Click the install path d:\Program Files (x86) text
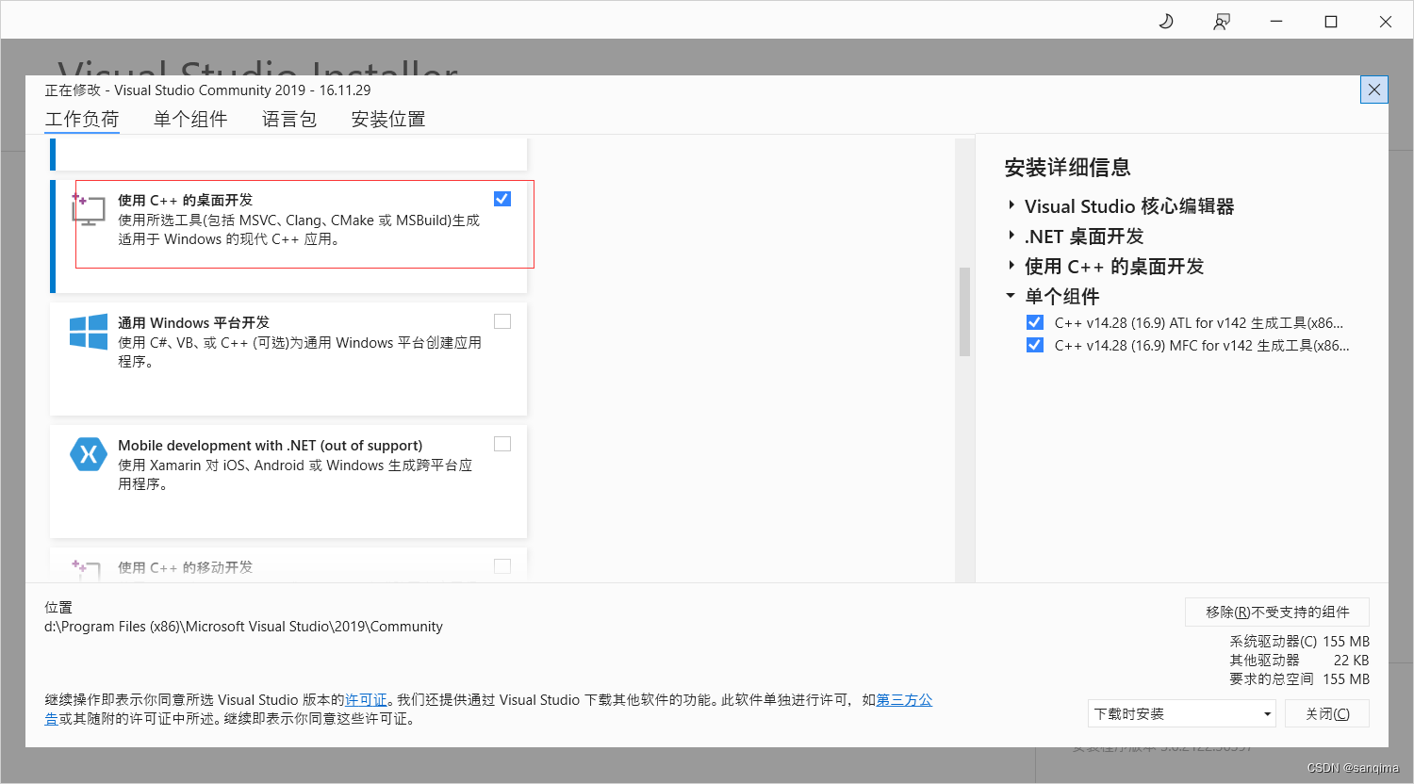 point(243,627)
